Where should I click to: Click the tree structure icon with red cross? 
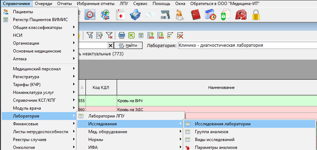pyautogui.click(x=180, y=36)
